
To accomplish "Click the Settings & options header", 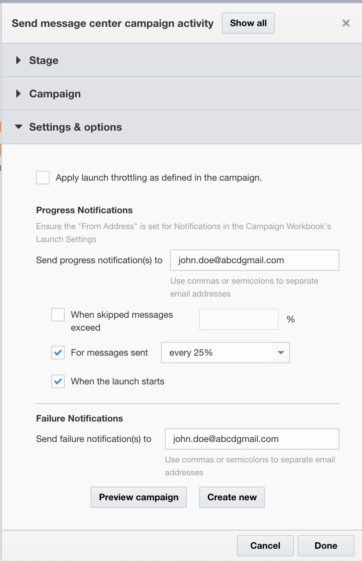I will pos(75,127).
